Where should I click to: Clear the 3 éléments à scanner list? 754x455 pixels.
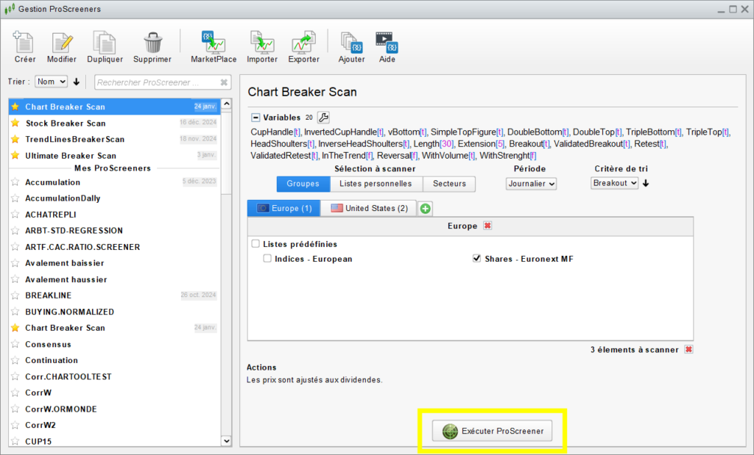[x=688, y=349]
